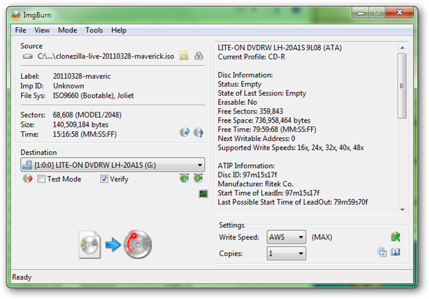This screenshot has width=429, height=299.
Task: Open the View menu
Action: [x=42, y=30]
